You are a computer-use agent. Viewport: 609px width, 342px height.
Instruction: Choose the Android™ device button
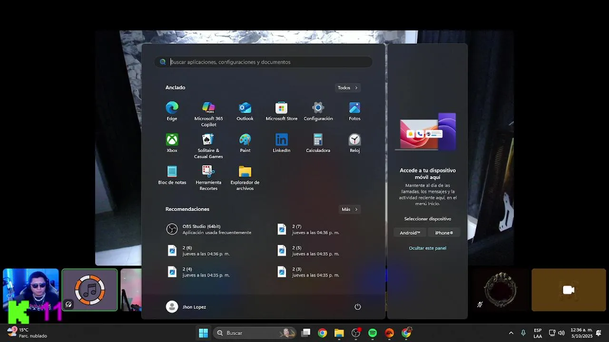tap(410, 233)
